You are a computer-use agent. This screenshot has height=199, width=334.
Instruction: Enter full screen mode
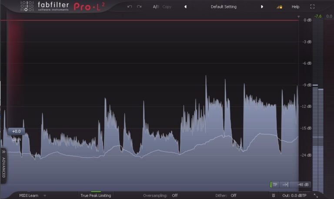click(312, 7)
